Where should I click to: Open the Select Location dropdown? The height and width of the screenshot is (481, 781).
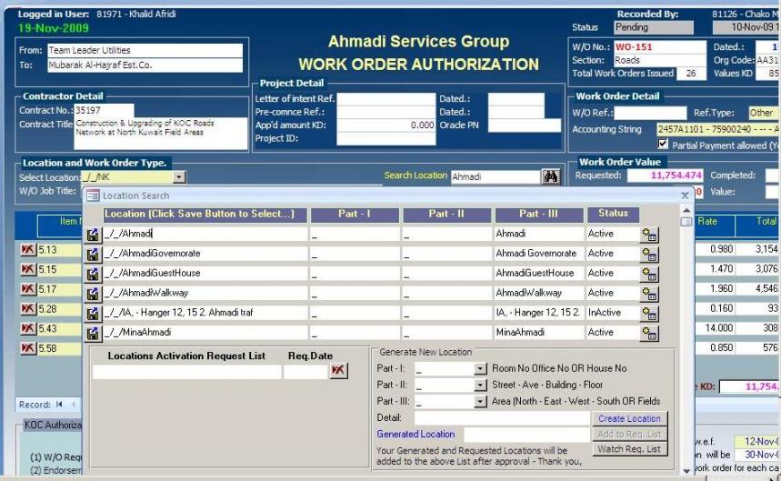179,177
